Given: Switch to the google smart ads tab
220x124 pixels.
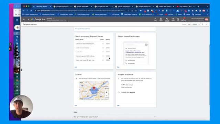Looking at the screenshot, I should tap(83, 7).
